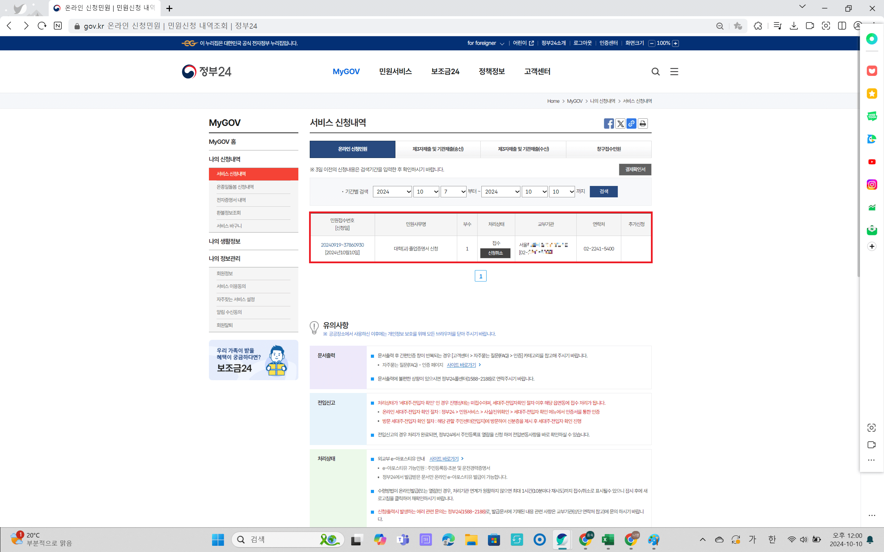Cancel the application with 신청취소 button
884x552 pixels.
coord(495,253)
